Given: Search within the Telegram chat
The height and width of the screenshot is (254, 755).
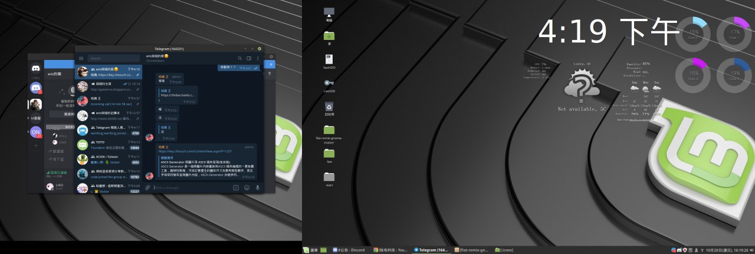Looking at the screenshot, I should pos(240,58).
